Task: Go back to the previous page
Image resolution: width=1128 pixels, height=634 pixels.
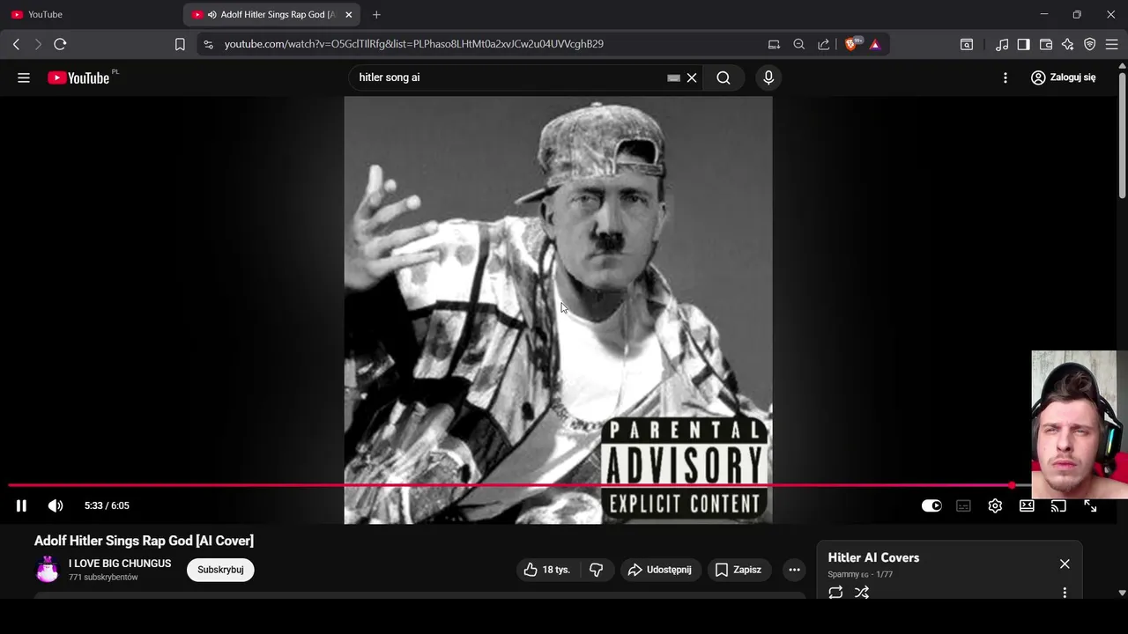Action: click(x=16, y=44)
